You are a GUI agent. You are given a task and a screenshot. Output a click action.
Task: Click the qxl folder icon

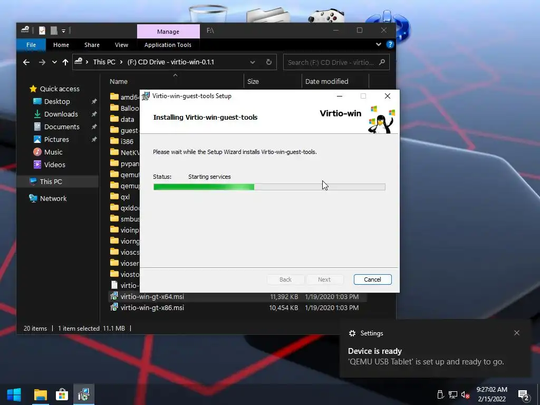[x=114, y=197]
